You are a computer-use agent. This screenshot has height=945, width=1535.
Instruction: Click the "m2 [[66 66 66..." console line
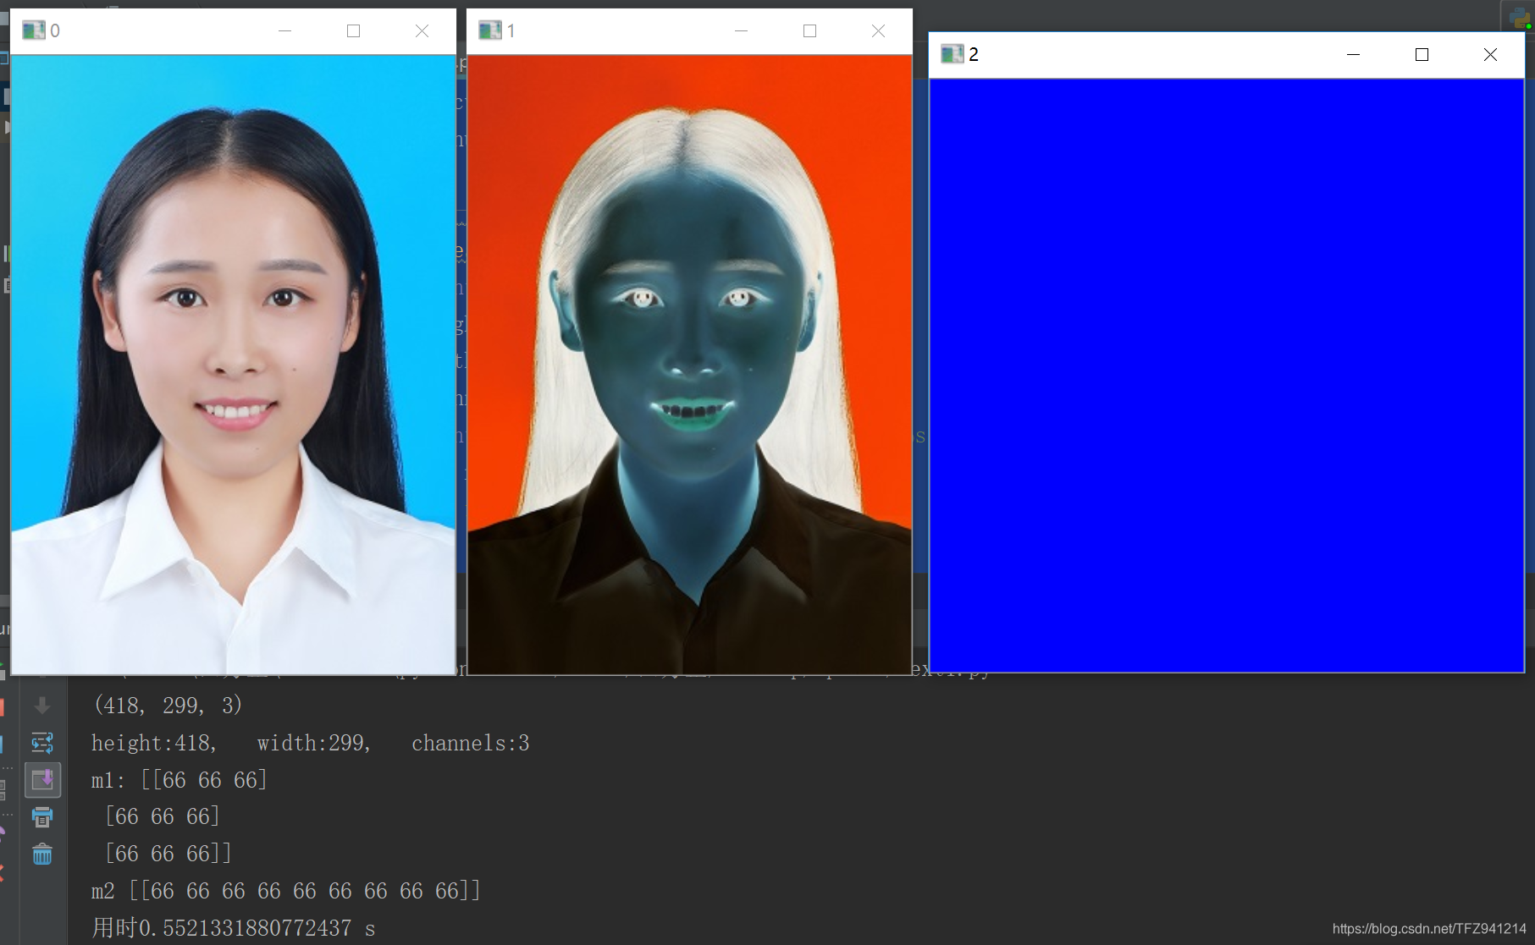click(286, 891)
